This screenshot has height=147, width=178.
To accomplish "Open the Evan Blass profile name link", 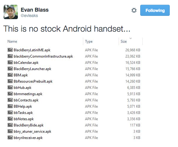I will [35, 10].
